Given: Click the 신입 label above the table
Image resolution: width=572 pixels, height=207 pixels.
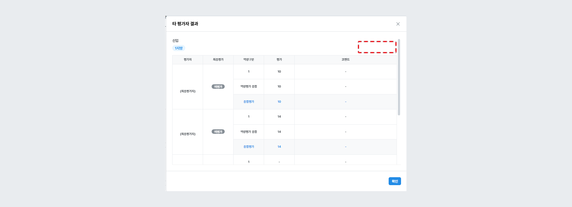Looking at the screenshot, I should coord(175,41).
